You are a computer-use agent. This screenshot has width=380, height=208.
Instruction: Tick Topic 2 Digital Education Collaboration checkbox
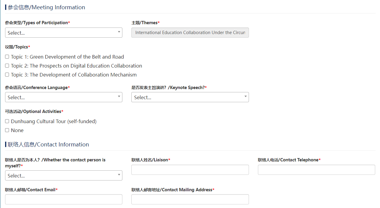tap(7, 66)
